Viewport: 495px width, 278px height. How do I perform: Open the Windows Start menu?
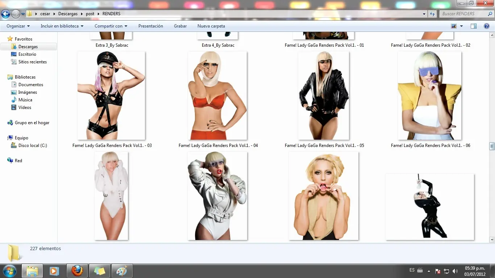[x=9, y=271]
